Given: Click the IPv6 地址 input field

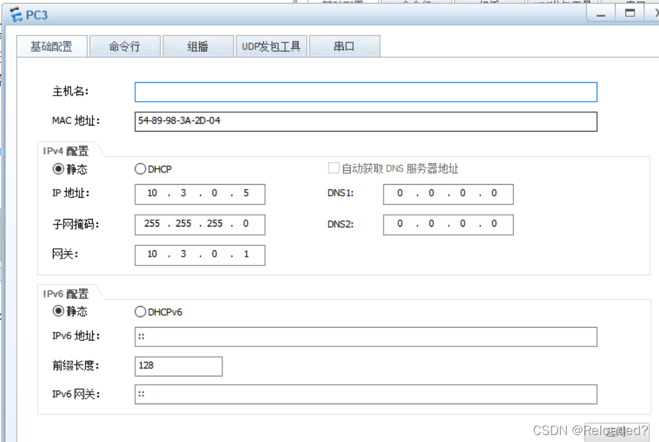Looking at the screenshot, I should (365, 337).
